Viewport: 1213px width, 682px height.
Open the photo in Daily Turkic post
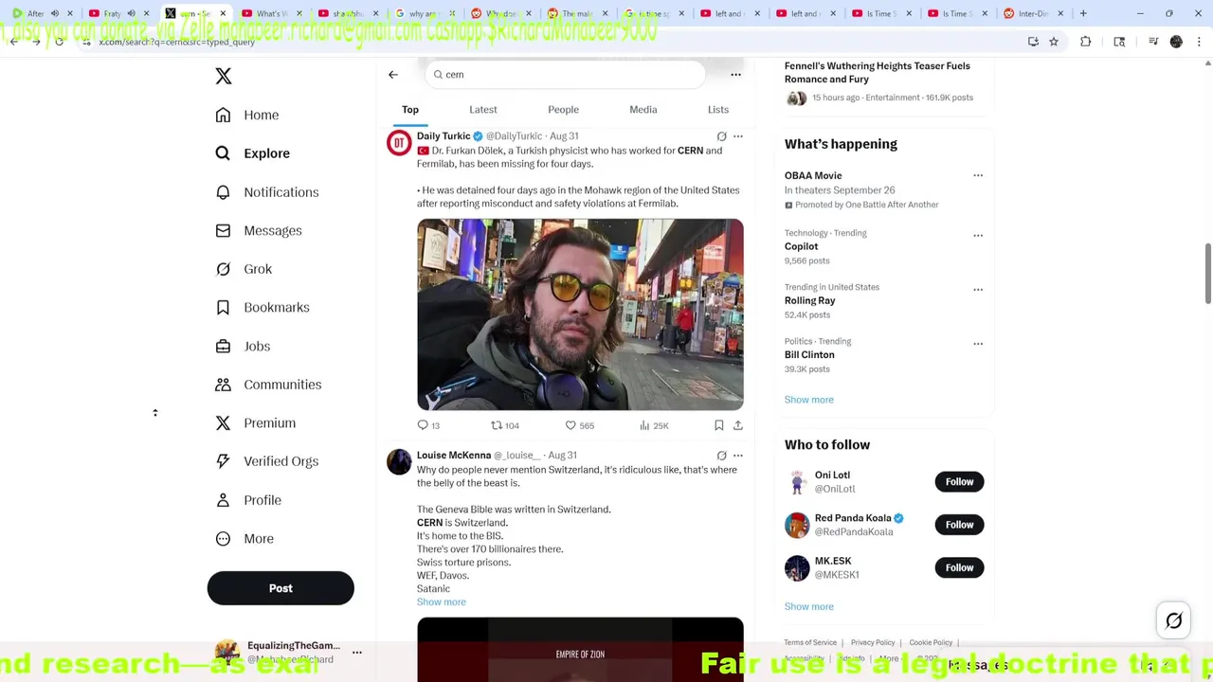click(580, 314)
